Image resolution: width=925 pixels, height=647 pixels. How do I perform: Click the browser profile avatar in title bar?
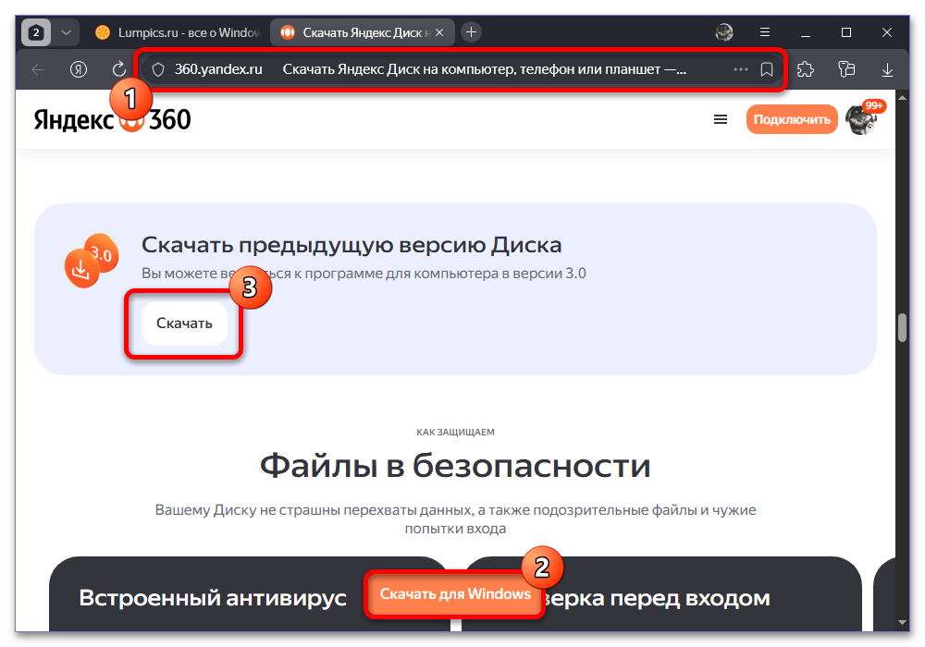coord(724,32)
